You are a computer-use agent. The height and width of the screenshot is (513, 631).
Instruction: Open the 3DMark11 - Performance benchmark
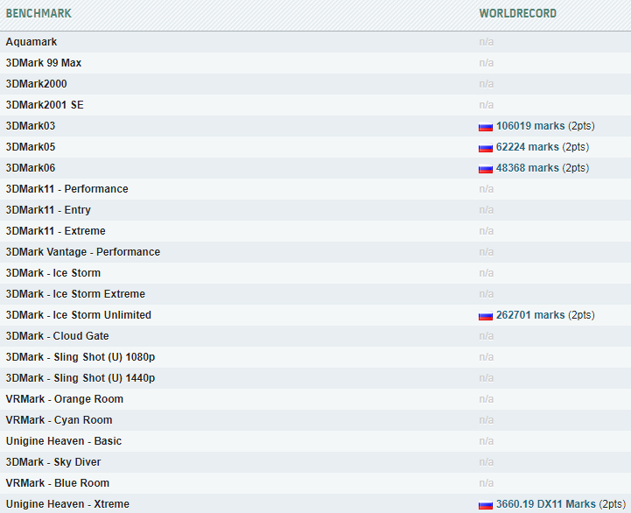[x=67, y=189]
